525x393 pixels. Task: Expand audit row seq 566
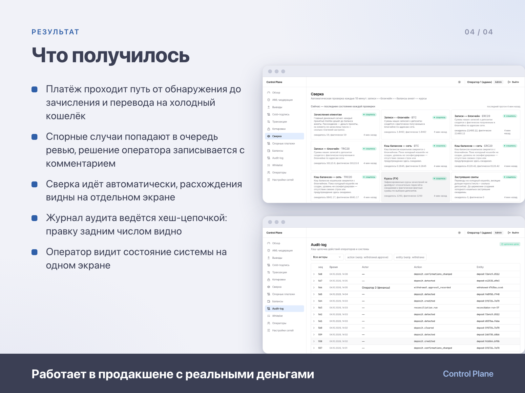point(314,288)
